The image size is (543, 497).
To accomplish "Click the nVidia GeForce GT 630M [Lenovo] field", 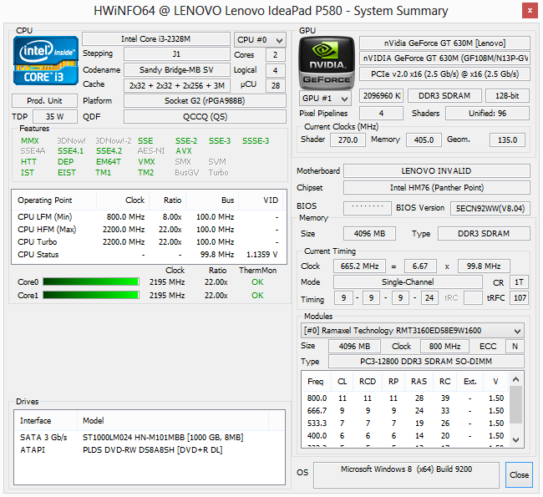I will tap(444, 43).
